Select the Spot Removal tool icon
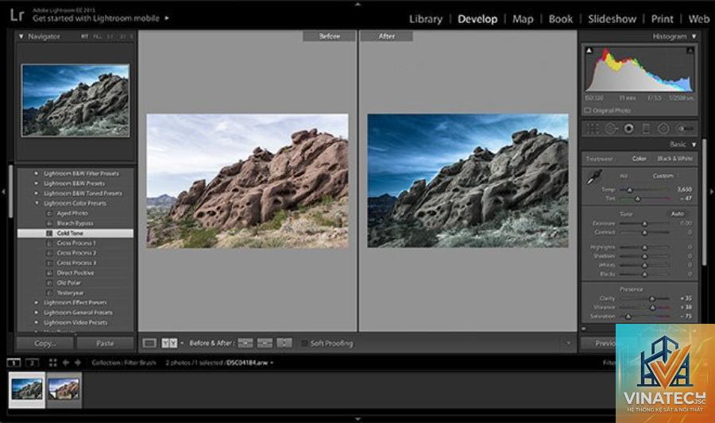This screenshot has width=715, height=423. (611, 129)
